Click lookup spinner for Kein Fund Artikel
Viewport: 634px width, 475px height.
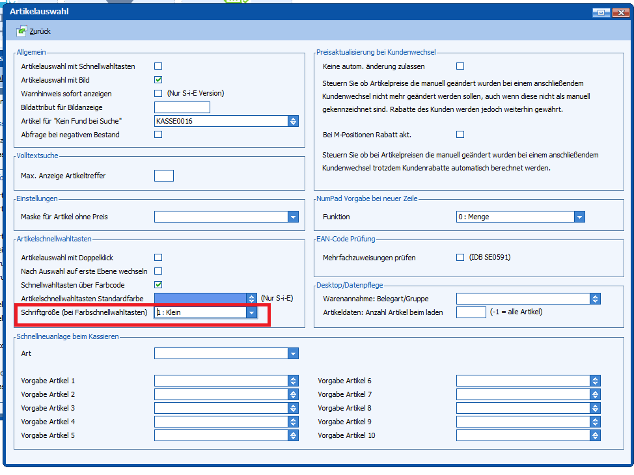(x=293, y=121)
